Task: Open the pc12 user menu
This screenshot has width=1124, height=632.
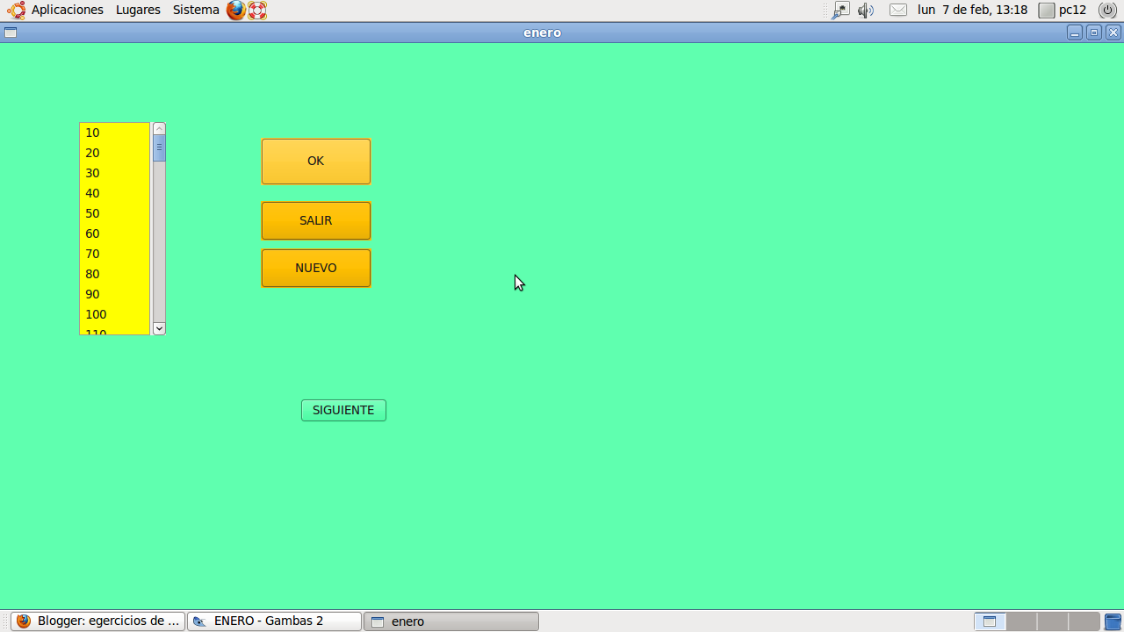Action: [x=1063, y=11]
